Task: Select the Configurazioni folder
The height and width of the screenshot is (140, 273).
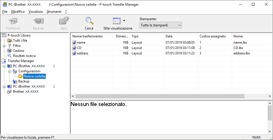Action: pos(29,71)
